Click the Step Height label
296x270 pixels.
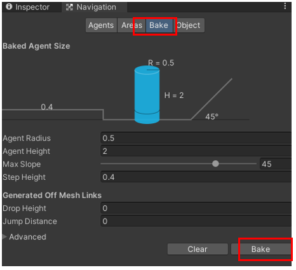[24, 177]
